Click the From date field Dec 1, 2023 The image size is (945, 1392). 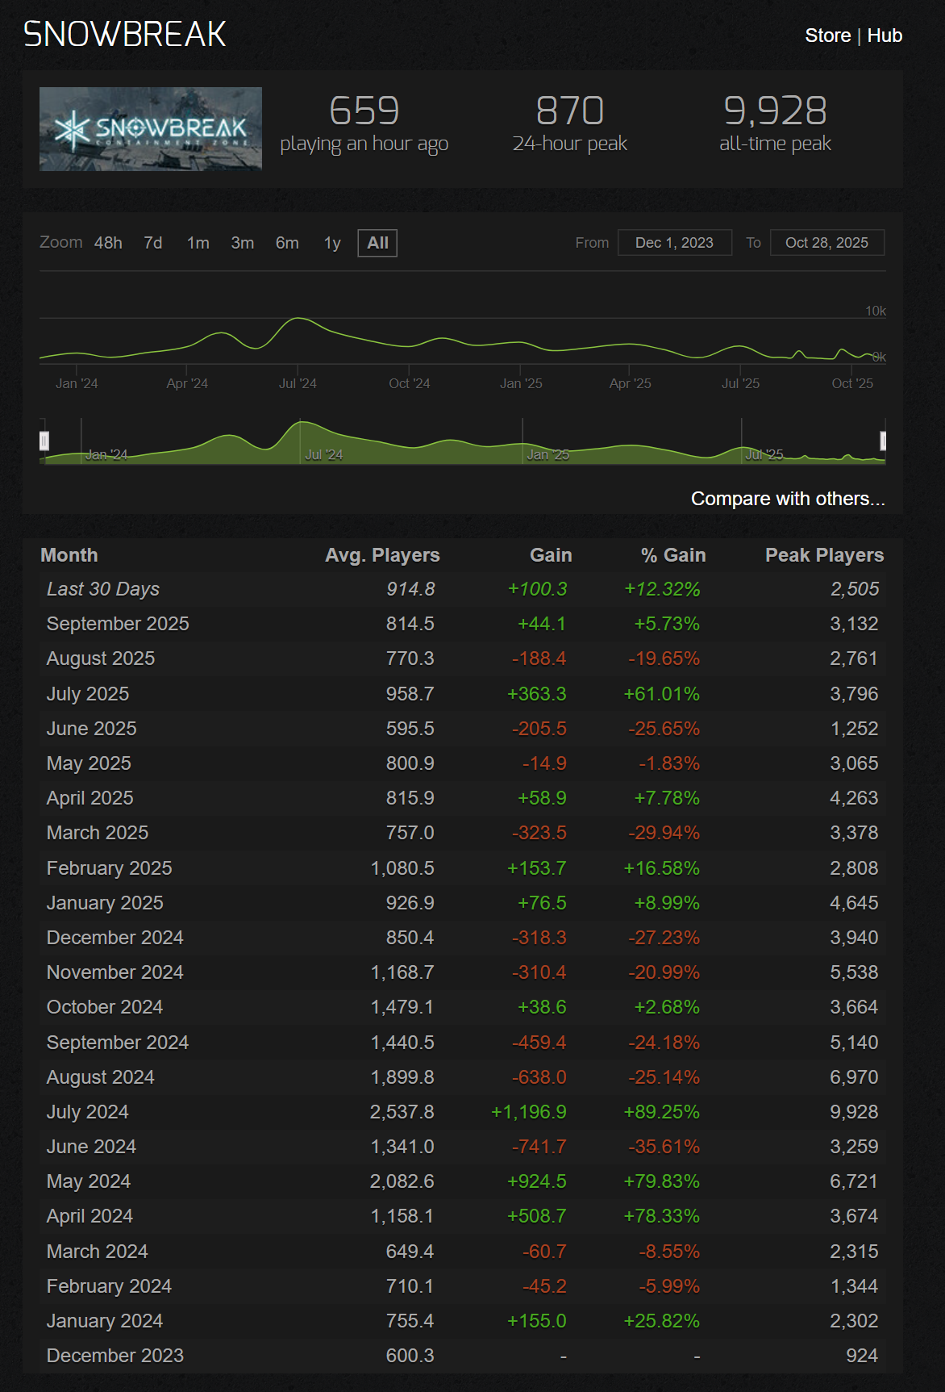pos(675,243)
